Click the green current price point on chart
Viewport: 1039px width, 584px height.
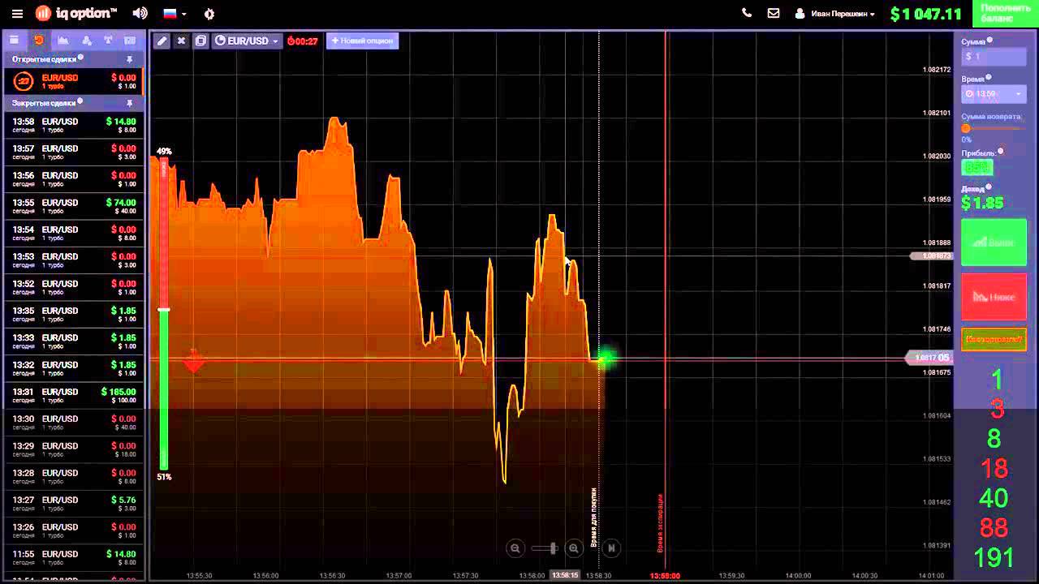coord(605,359)
